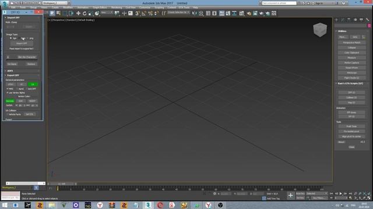Activate the Select Object tool

click(52, 13)
